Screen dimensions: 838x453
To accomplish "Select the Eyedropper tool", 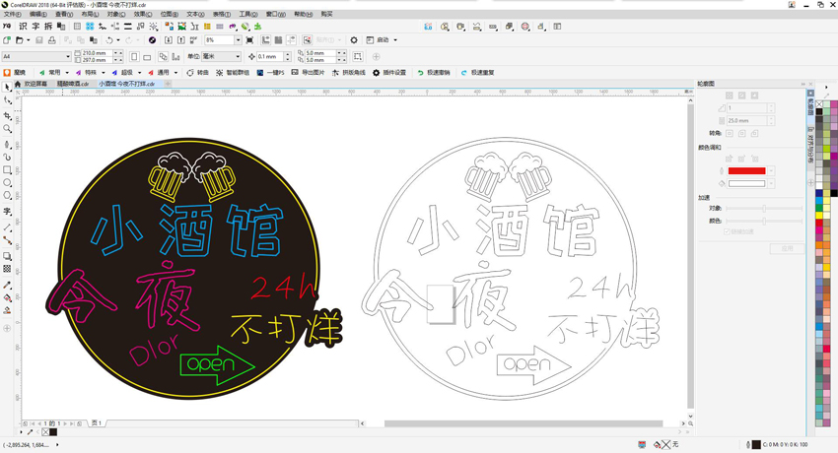I will click(7, 285).
